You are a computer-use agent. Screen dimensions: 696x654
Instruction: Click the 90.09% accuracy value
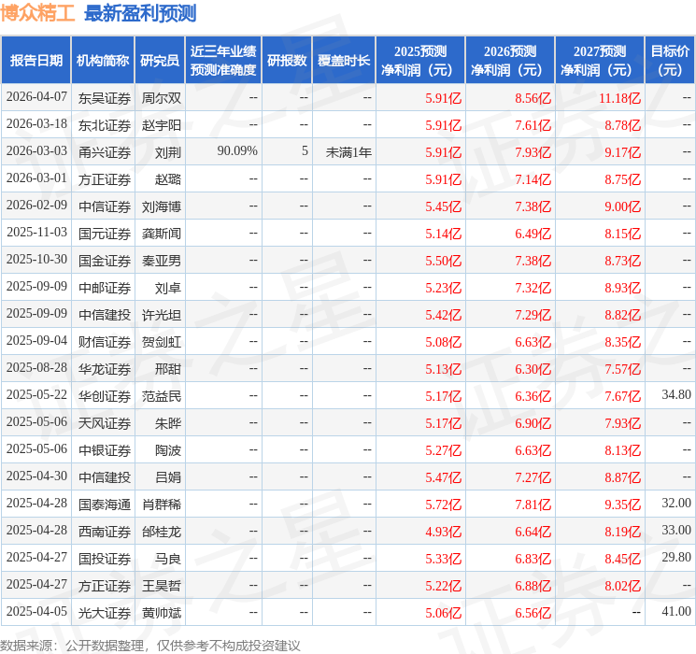[237, 151]
